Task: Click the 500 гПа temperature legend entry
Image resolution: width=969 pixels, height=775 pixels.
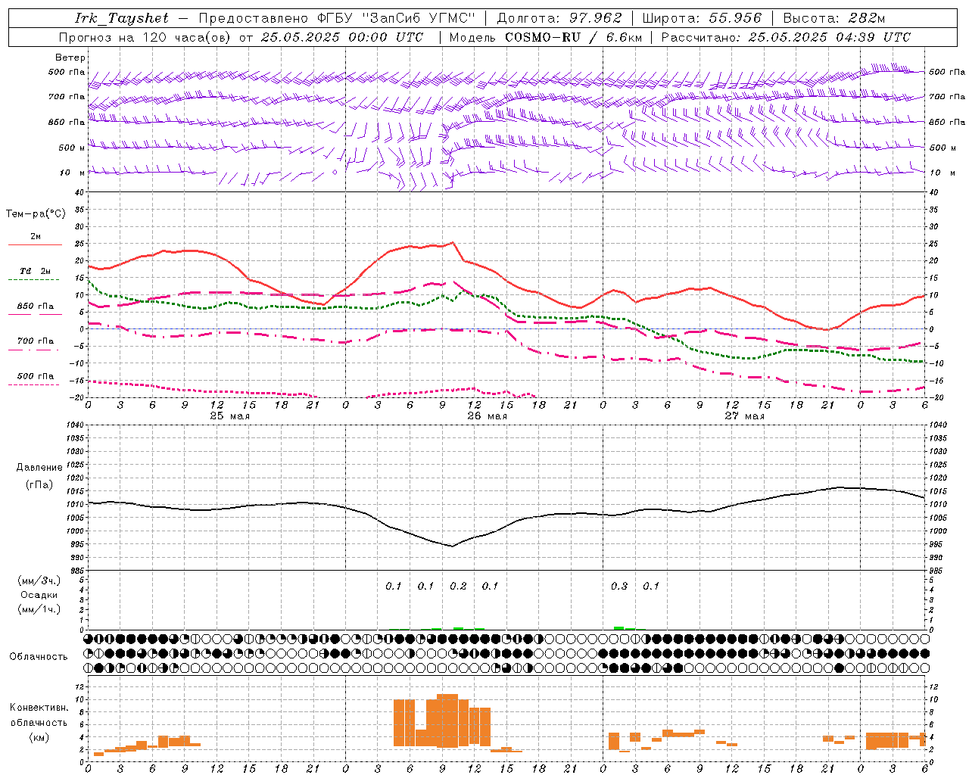Action: (36, 376)
